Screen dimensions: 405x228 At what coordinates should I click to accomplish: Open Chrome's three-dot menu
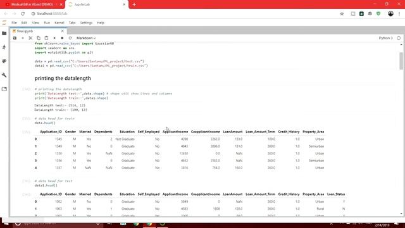point(399,14)
